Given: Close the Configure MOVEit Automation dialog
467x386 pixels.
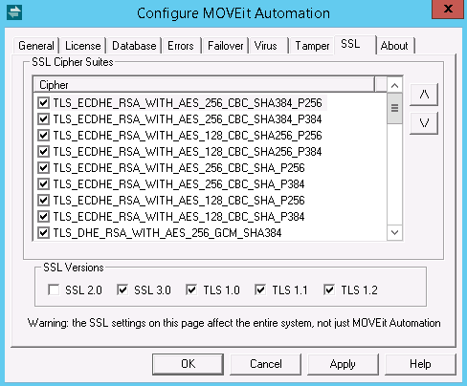Looking at the screenshot, I should tap(448, 10).
